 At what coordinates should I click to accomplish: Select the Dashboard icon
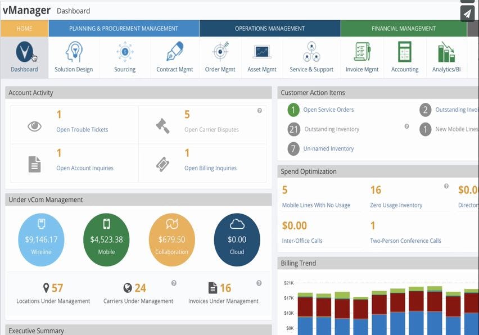[x=24, y=56]
